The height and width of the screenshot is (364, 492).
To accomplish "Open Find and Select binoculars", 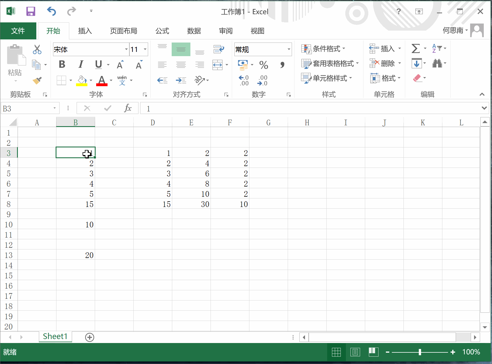I will click(437, 63).
